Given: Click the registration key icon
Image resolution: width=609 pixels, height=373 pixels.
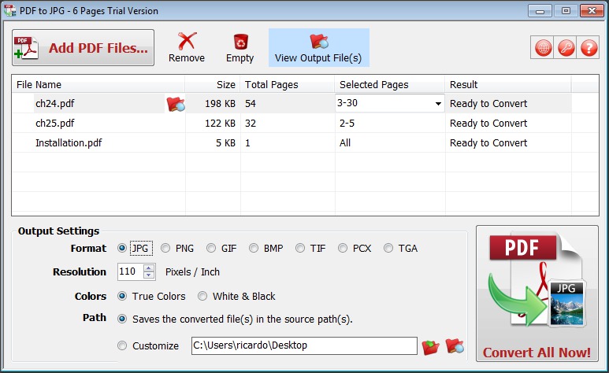Looking at the screenshot, I should [x=566, y=48].
